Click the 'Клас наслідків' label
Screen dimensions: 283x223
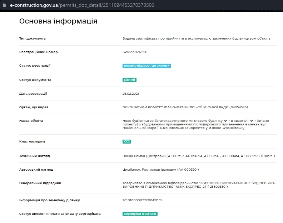pyautogui.click(x=32, y=141)
